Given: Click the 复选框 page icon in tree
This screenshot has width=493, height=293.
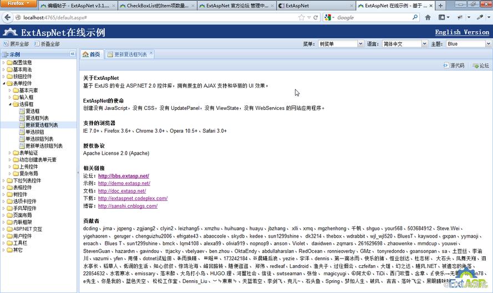Looking at the screenshot, I should [22, 111].
